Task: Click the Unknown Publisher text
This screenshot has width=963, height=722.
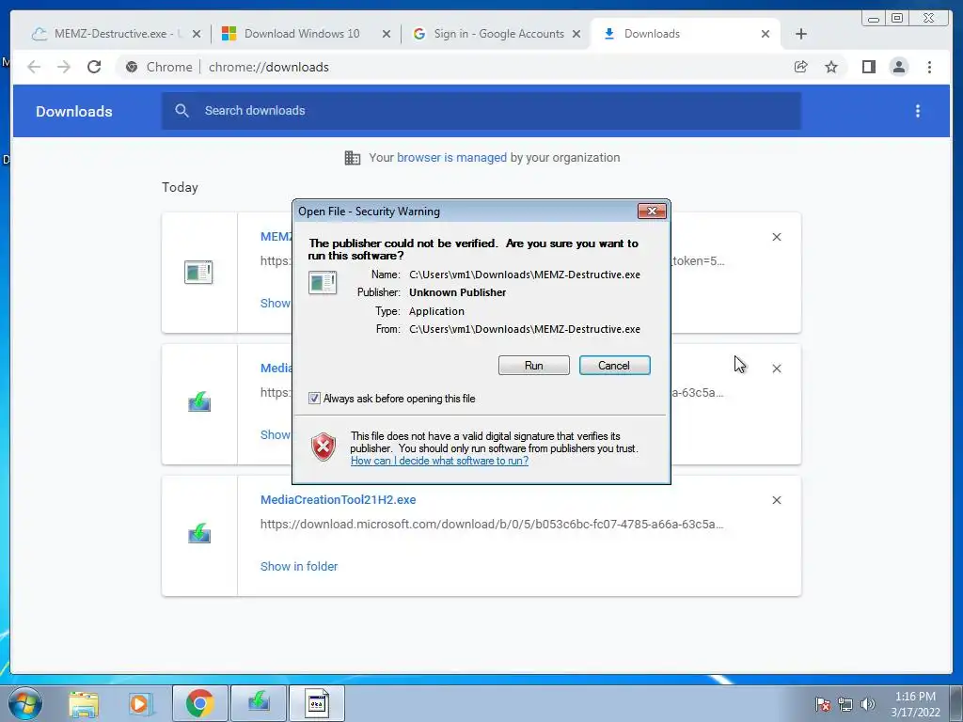Action: pos(458,292)
